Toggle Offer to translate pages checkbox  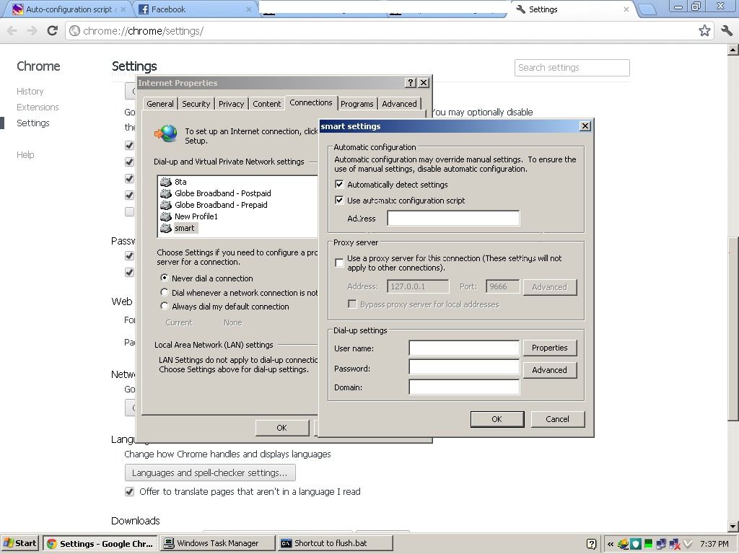pos(129,491)
